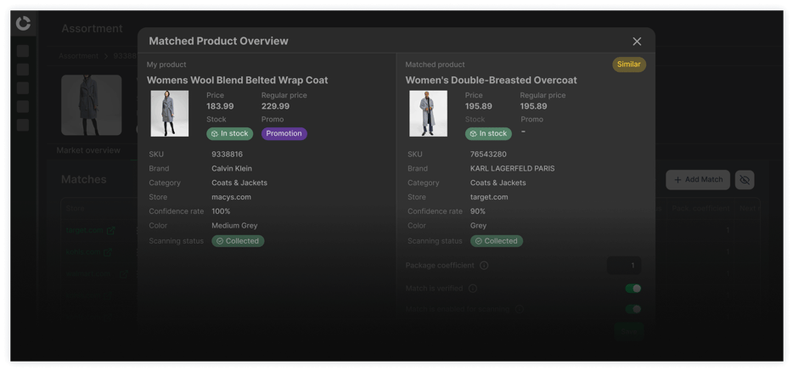Edit the Package coefficient input field
Screen dimensions: 793x371
pos(624,266)
